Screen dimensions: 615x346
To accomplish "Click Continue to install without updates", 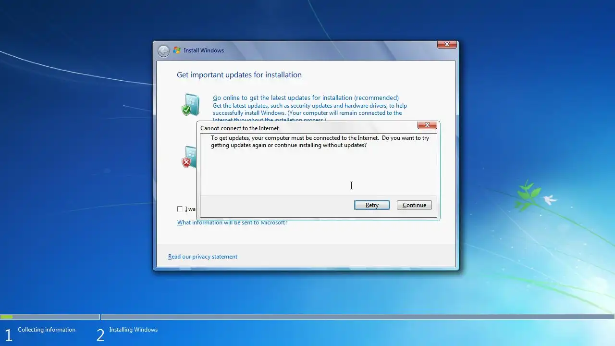I will pos(414,205).
